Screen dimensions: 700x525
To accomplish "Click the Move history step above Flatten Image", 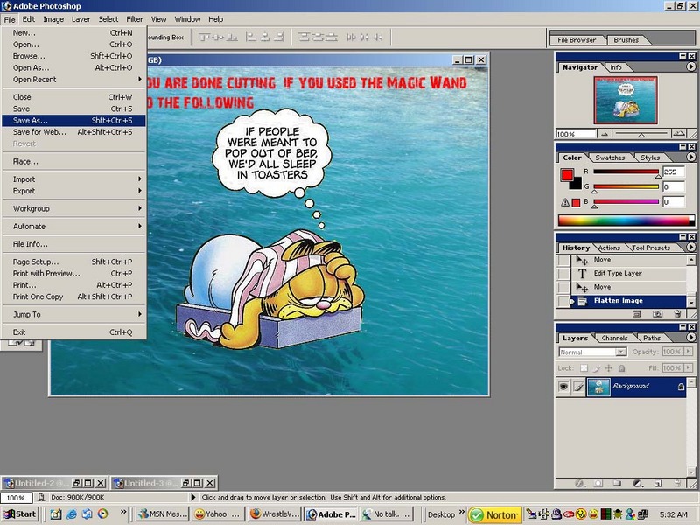I will pyautogui.click(x=628, y=287).
